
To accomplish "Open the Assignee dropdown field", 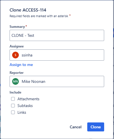I will pyautogui.click(x=57, y=55).
